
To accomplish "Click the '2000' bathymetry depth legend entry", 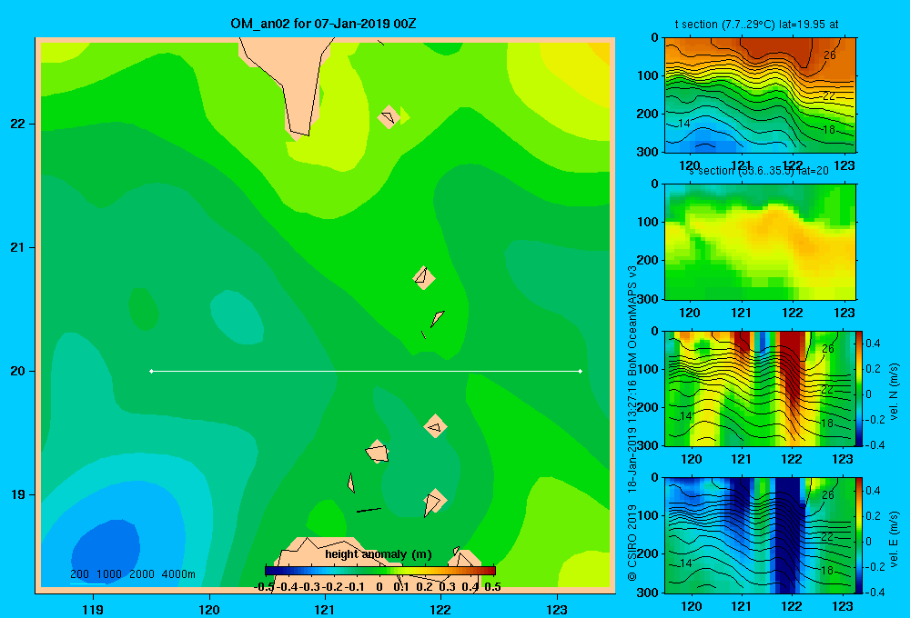I will coord(142,574).
